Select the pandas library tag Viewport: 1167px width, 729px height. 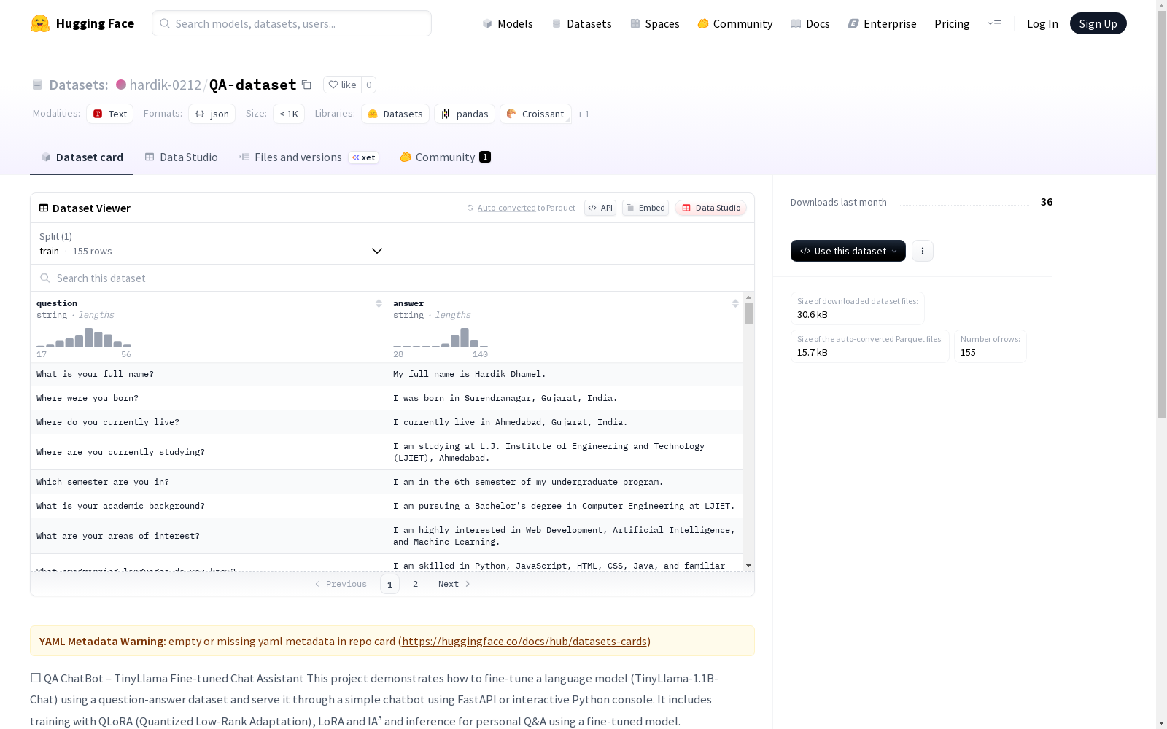[465, 114]
